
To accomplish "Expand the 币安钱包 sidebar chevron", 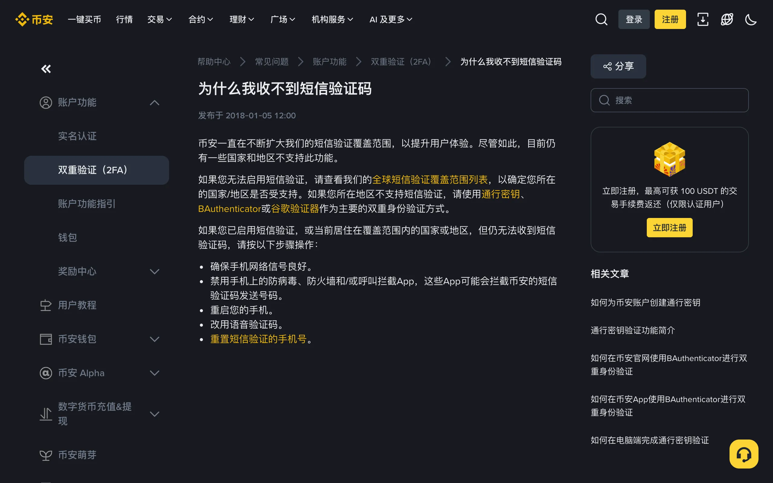I will [155, 339].
